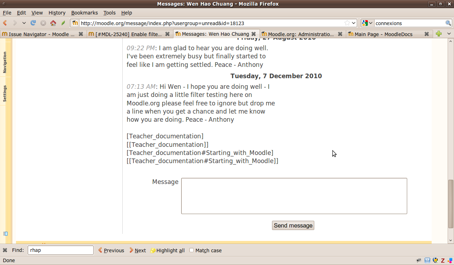
Task: Open the History menu
Action: pos(57,13)
